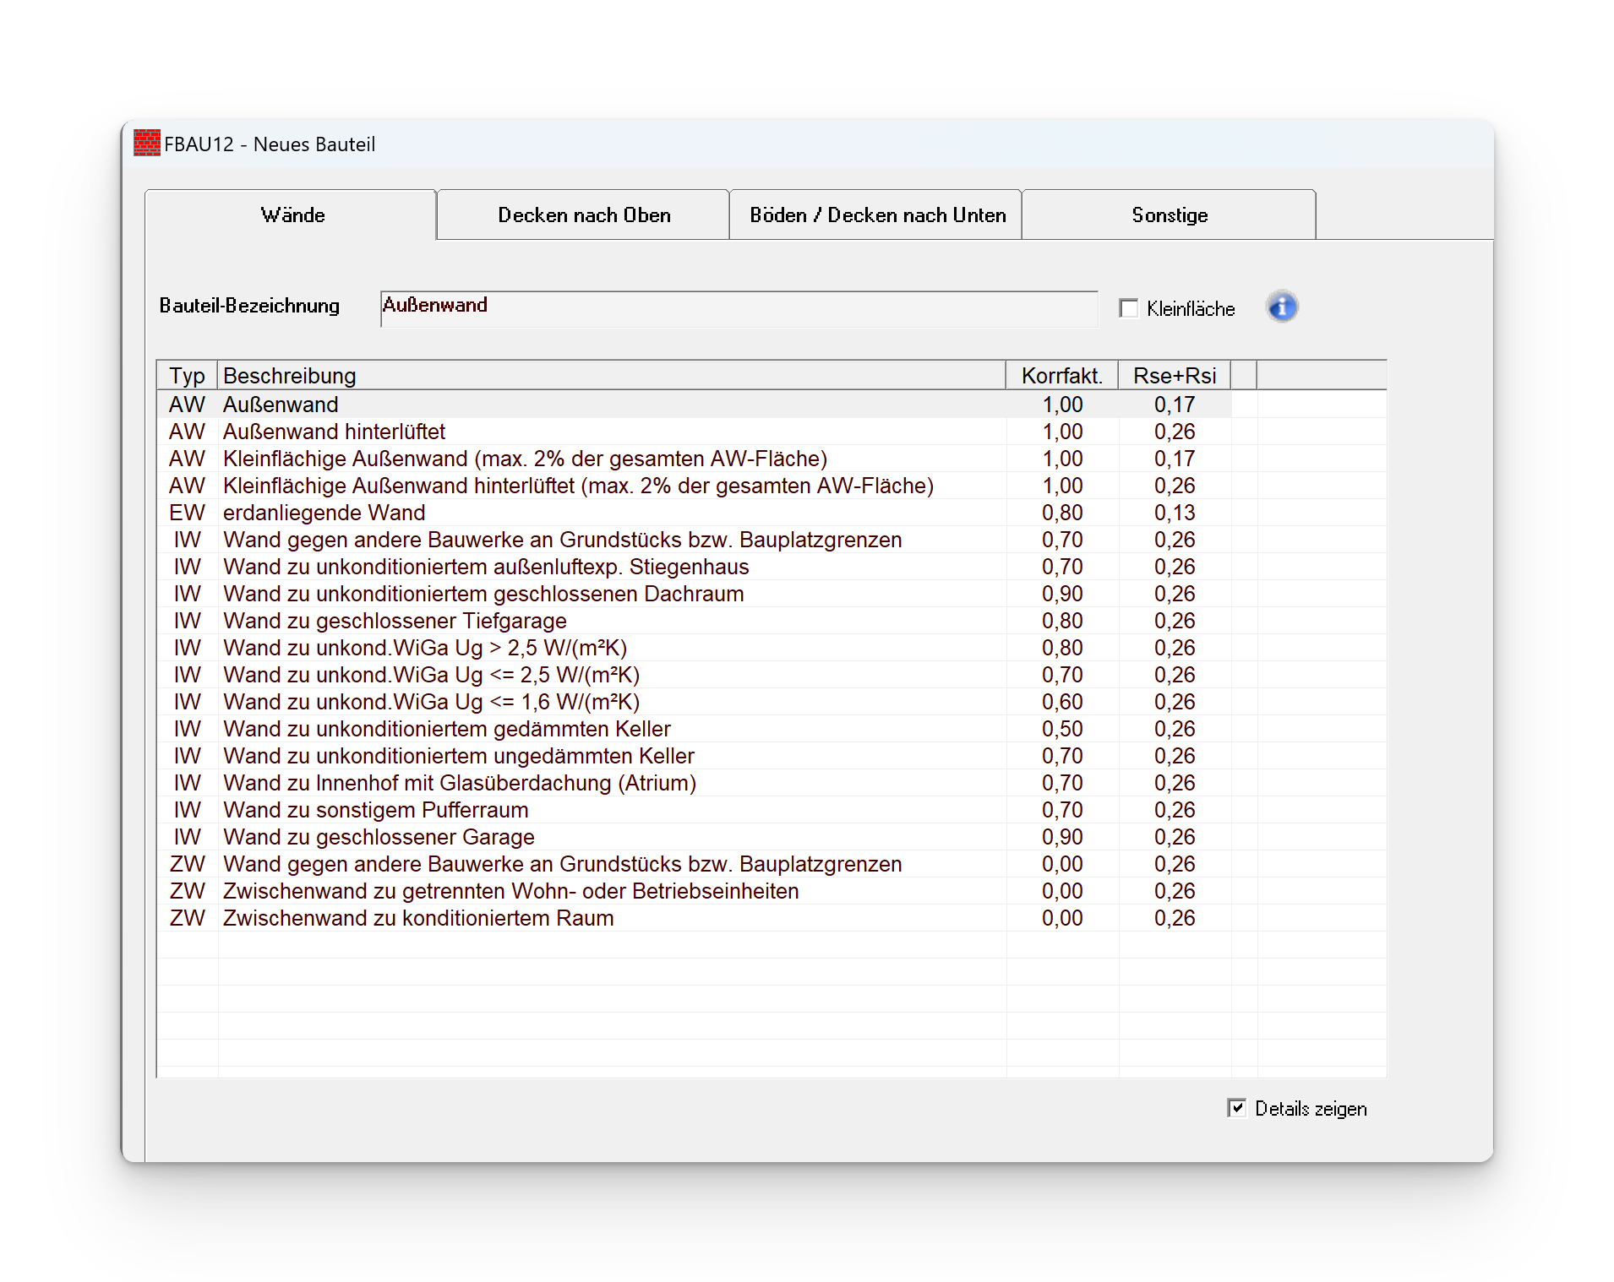Image resolution: width=1614 pixels, height=1282 pixels.
Task: Select Wand zu sonstigem Pufferraum row
Action: (x=375, y=810)
